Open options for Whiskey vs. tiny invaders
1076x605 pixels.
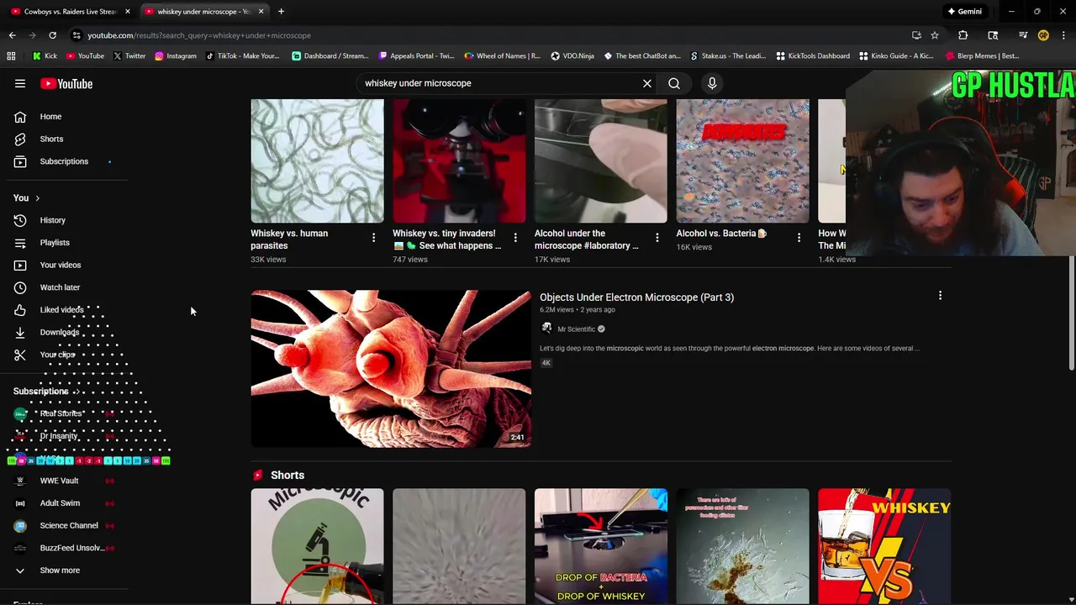pyautogui.click(x=515, y=238)
